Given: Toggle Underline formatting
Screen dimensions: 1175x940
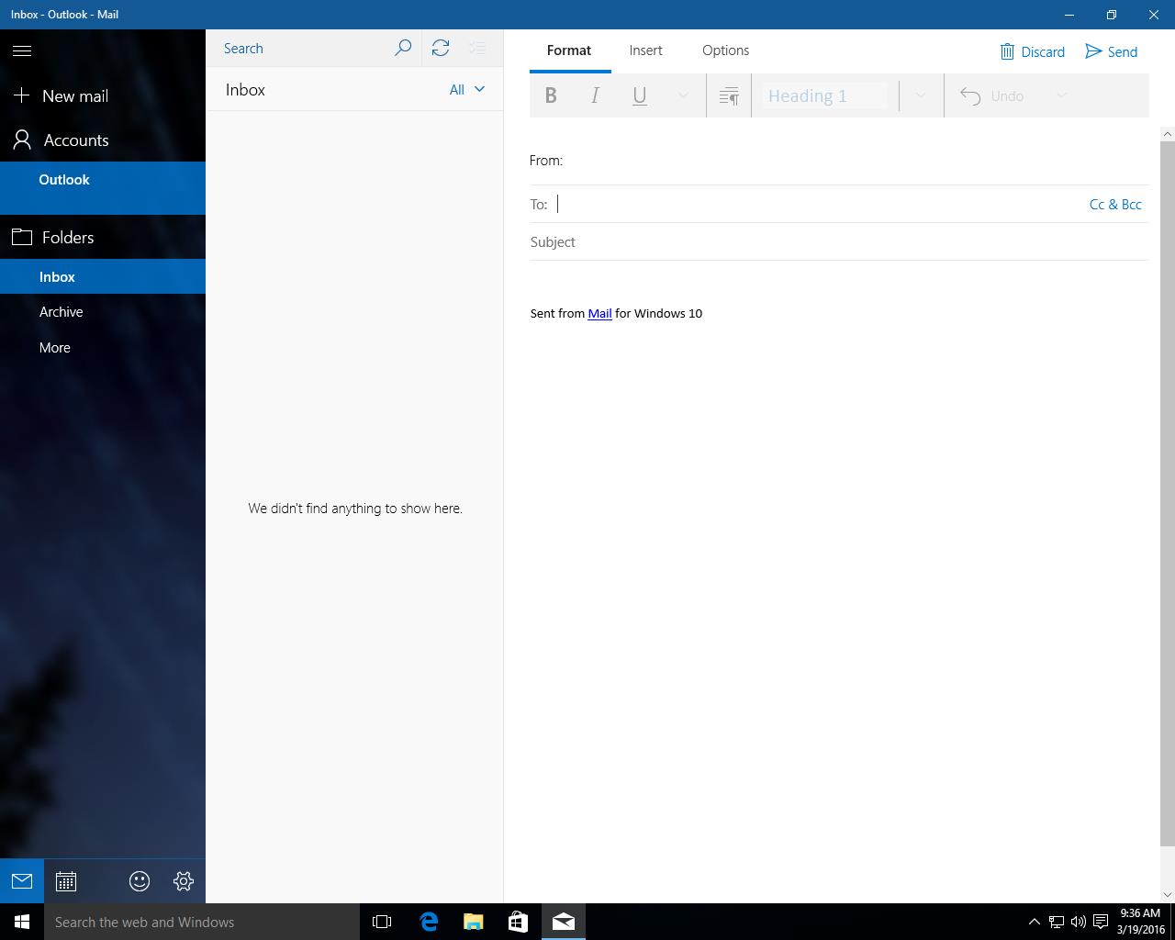Looking at the screenshot, I should point(640,95).
